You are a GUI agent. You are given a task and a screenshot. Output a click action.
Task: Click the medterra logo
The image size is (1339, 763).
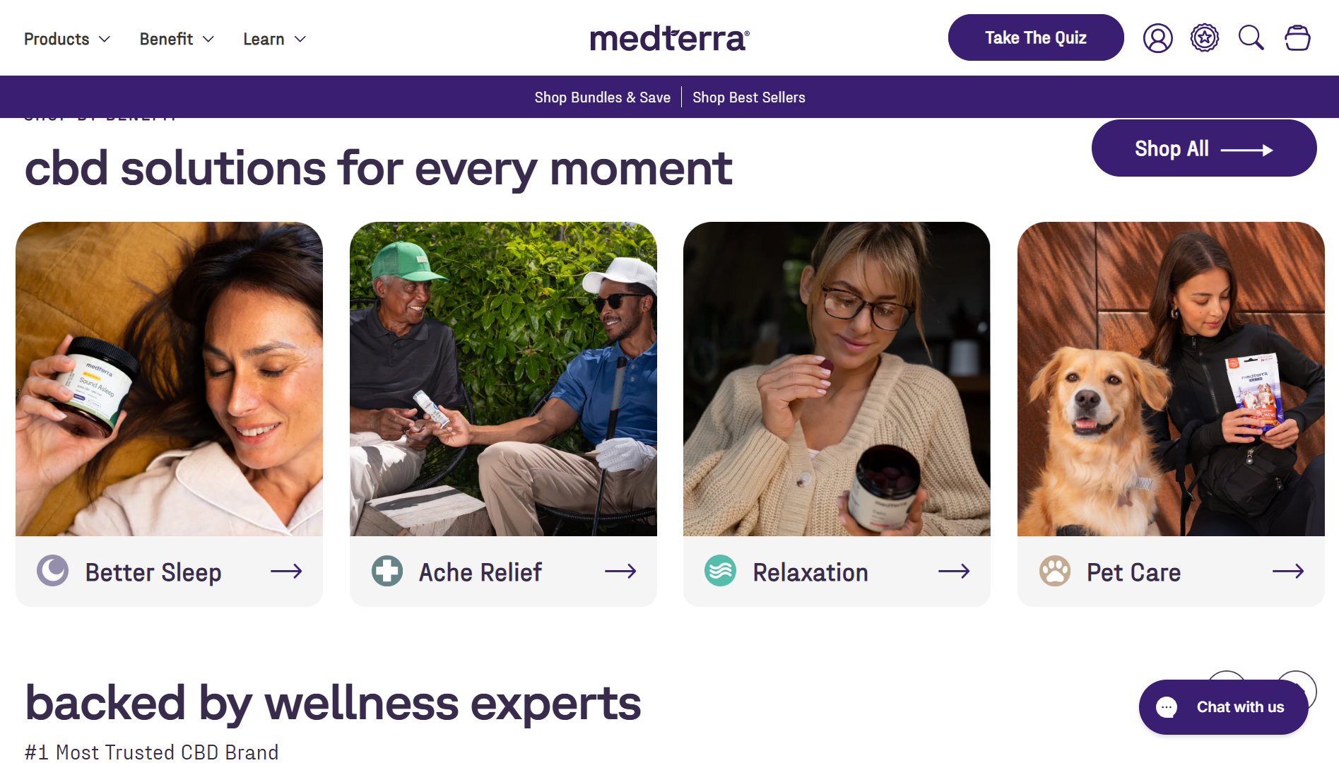point(668,39)
